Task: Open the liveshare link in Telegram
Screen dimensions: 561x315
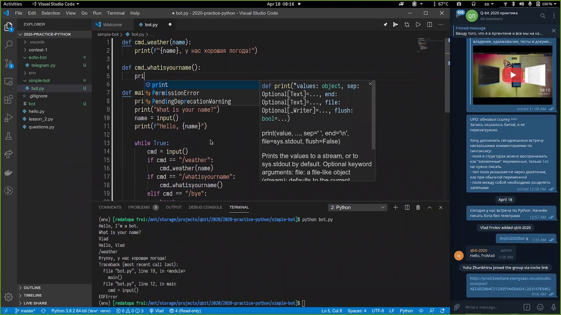Action: (x=510, y=283)
